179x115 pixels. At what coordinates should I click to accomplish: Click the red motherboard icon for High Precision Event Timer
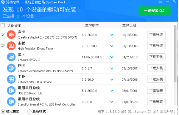coord(11,46)
